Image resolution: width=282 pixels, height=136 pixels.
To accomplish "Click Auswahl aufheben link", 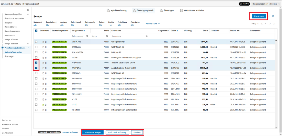I will click(70, 132).
